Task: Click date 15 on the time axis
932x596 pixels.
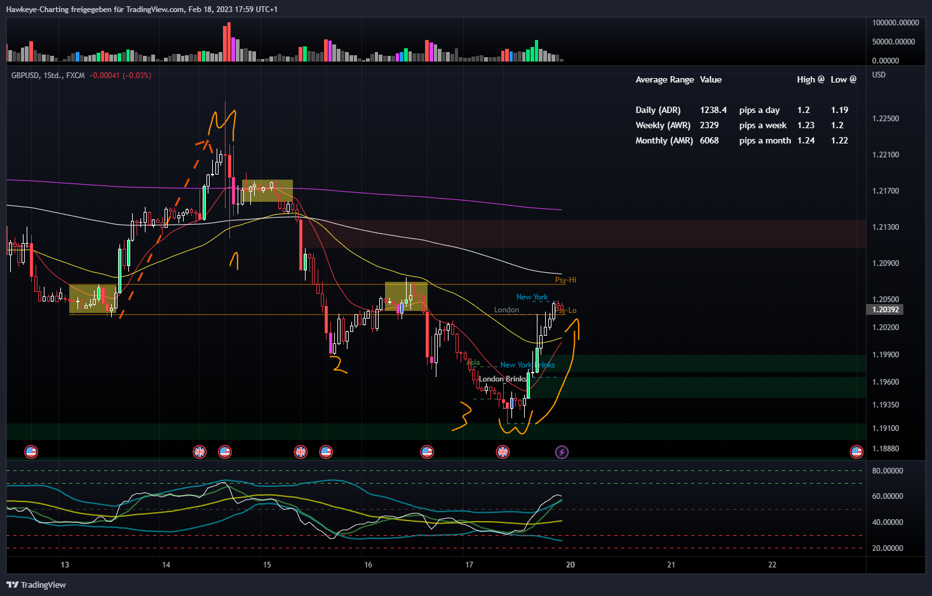Action: tap(267, 565)
